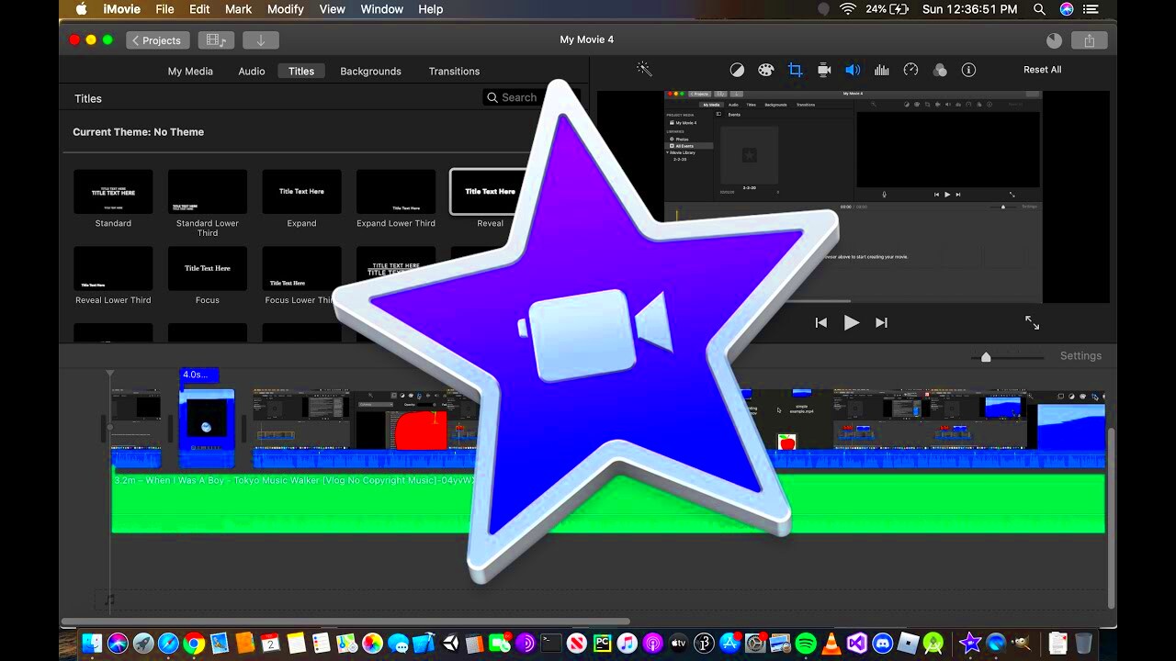
Task: Open the iMovie application menu
Action: 120,9
